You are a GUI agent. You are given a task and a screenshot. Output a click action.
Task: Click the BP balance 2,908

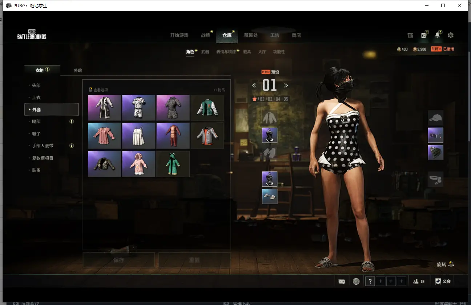tap(419, 49)
